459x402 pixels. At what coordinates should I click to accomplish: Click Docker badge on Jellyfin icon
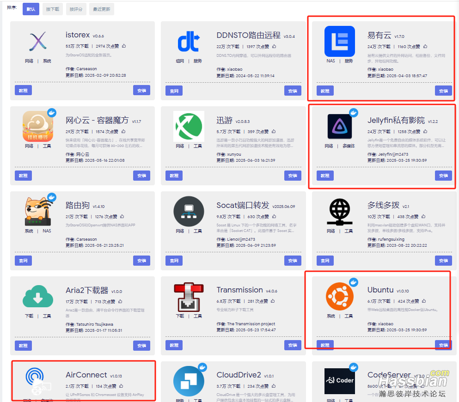pos(354,113)
